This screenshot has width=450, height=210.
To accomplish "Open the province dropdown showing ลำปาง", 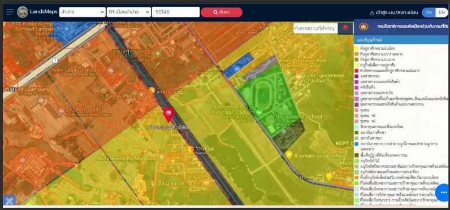I will coord(83,12).
